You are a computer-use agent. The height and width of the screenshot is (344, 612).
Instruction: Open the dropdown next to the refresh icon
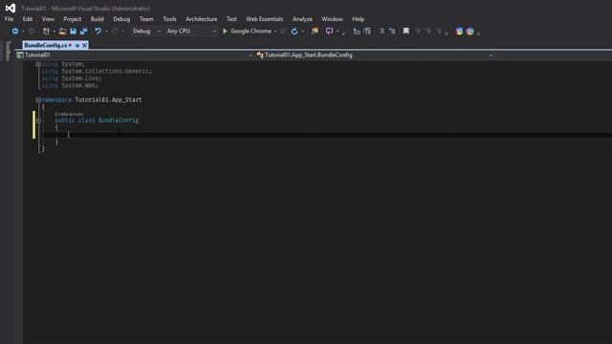click(x=302, y=32)
